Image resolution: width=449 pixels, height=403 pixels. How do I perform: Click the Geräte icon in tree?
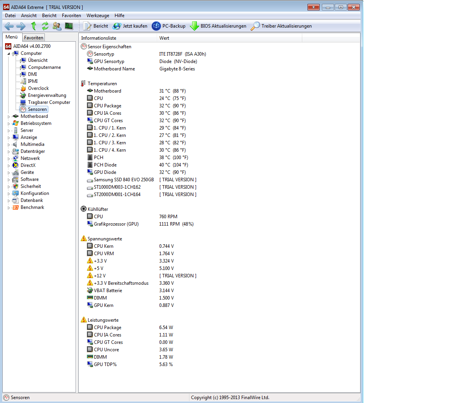click(16, 172)
